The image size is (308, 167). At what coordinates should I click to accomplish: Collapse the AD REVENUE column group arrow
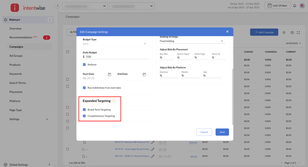tap(300, 43)
